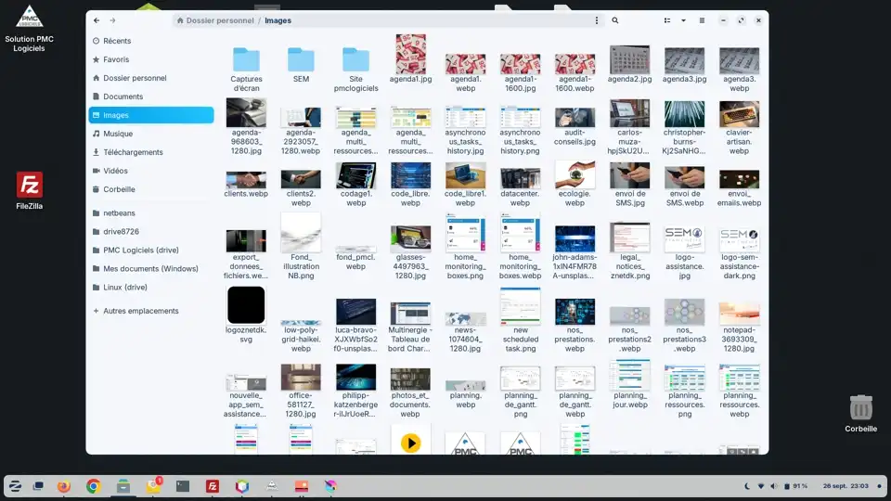Viewport: 891px width, 501px height.
Task: Open the Site pmclogiciels folder
Action: (356, 60)
